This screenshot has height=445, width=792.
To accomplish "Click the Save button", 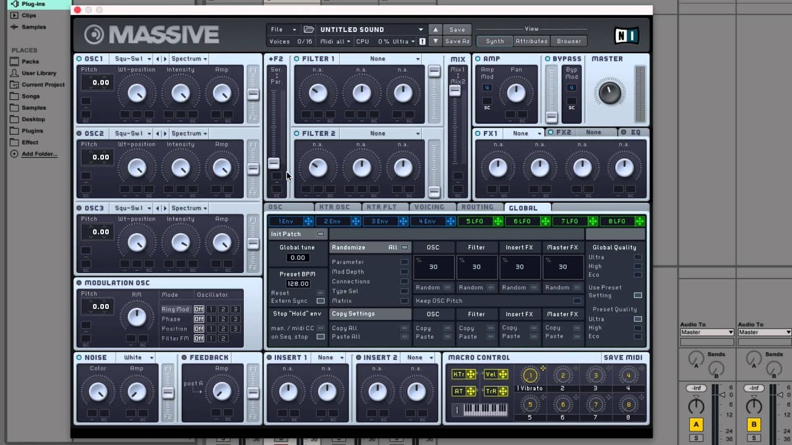I will [x=457, y=29].
